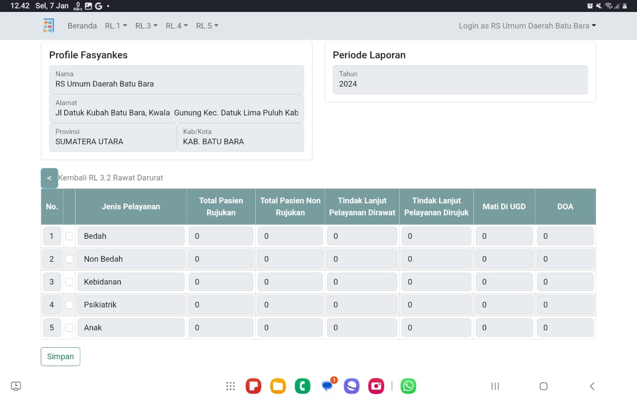Click Kebidanan Tindak Lanjut Pelayanan Dirawat field

(x=362, y=282)
